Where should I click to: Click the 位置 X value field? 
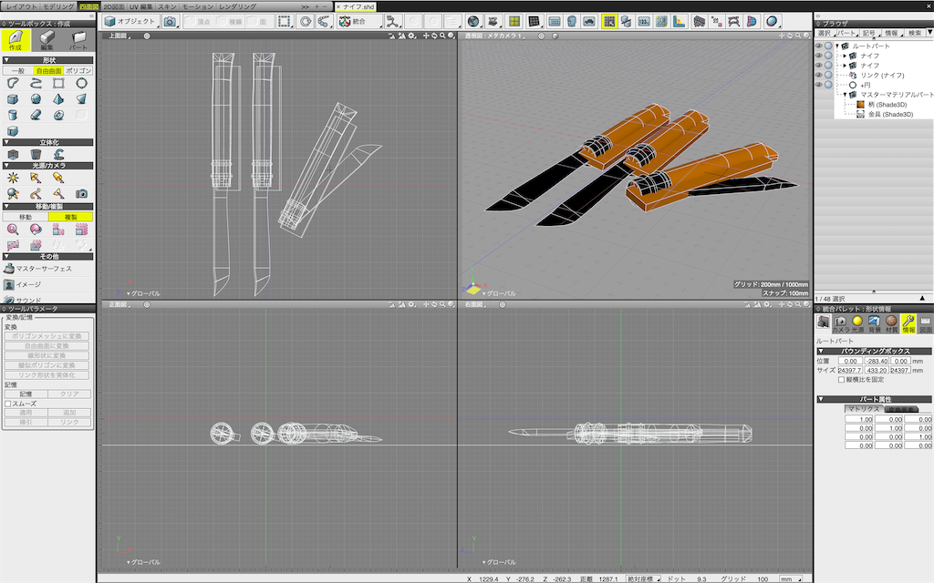tap(850, 361)
